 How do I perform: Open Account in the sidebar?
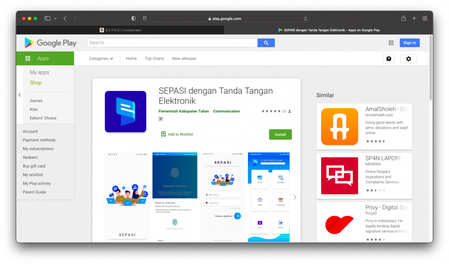30,131
